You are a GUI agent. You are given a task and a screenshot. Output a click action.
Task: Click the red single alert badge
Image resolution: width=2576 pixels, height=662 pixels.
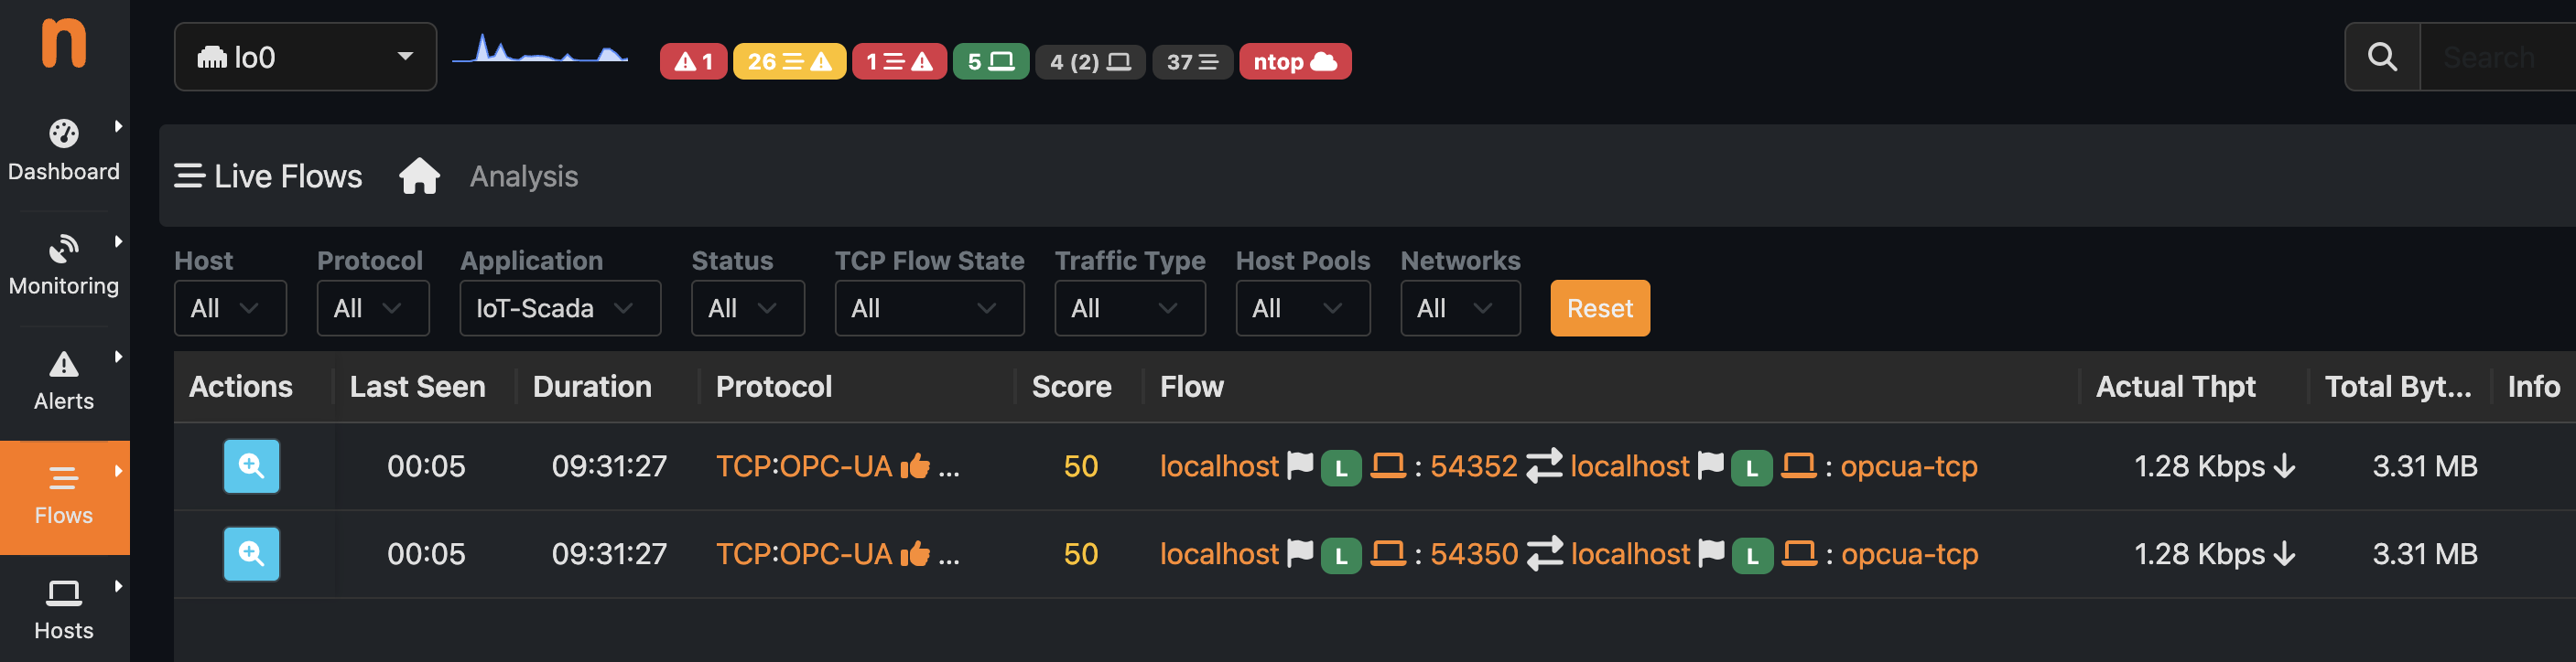point(693,62)
